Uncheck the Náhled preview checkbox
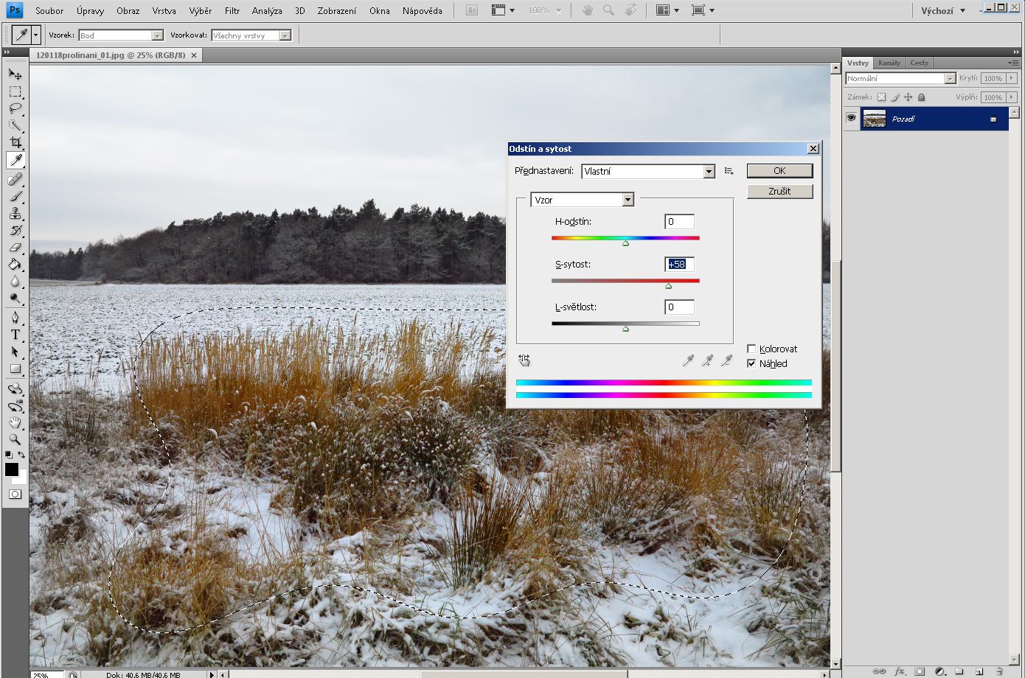The height and width of the screenshot is (678, 1025). click(x=751, y=363)
